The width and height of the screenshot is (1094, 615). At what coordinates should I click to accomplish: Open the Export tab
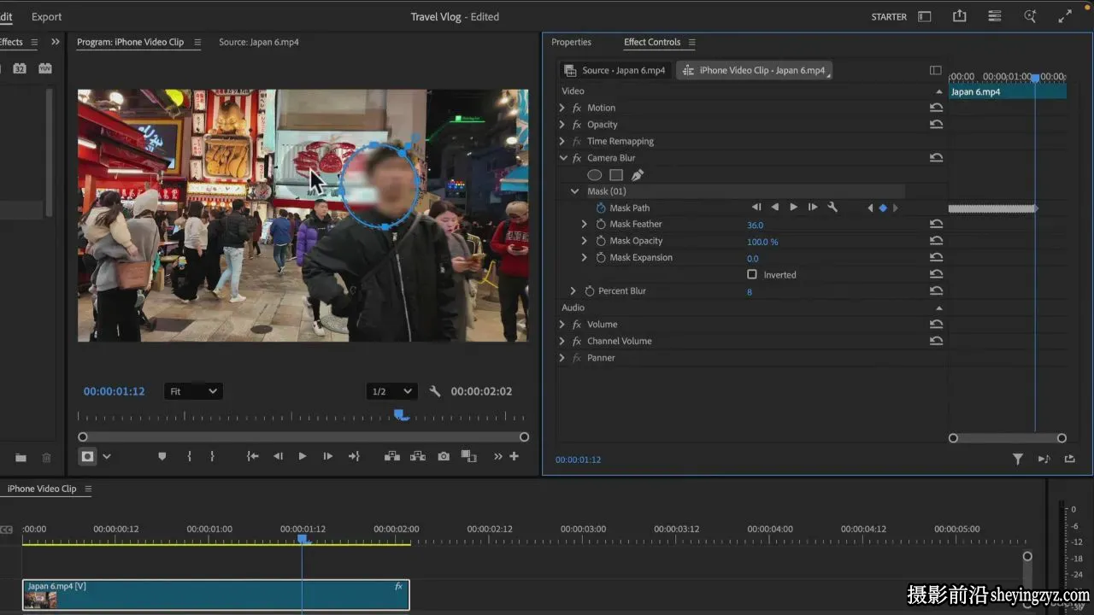[x=46, y=16]
